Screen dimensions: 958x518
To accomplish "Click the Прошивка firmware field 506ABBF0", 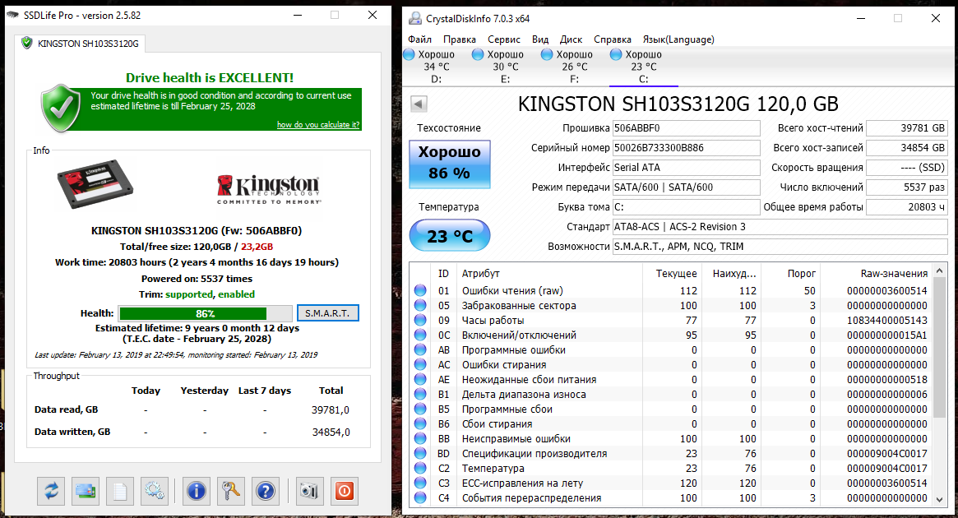I will pos(686,128).
